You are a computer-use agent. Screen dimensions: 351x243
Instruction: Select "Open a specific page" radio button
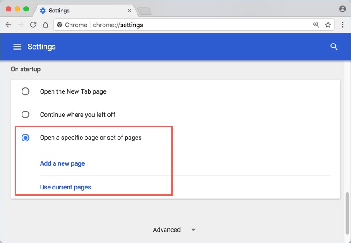coord(26,138)
